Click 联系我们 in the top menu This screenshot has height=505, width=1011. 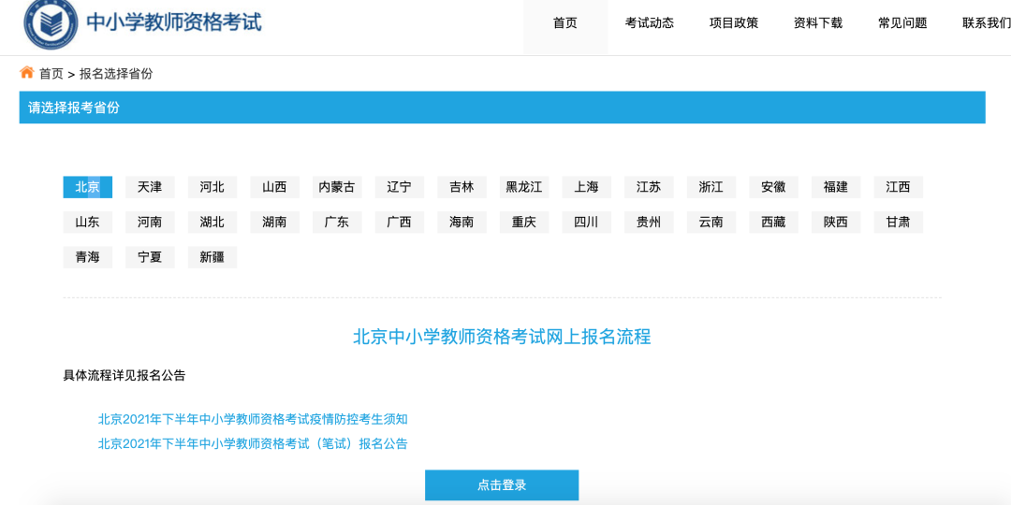coord(986,23)
